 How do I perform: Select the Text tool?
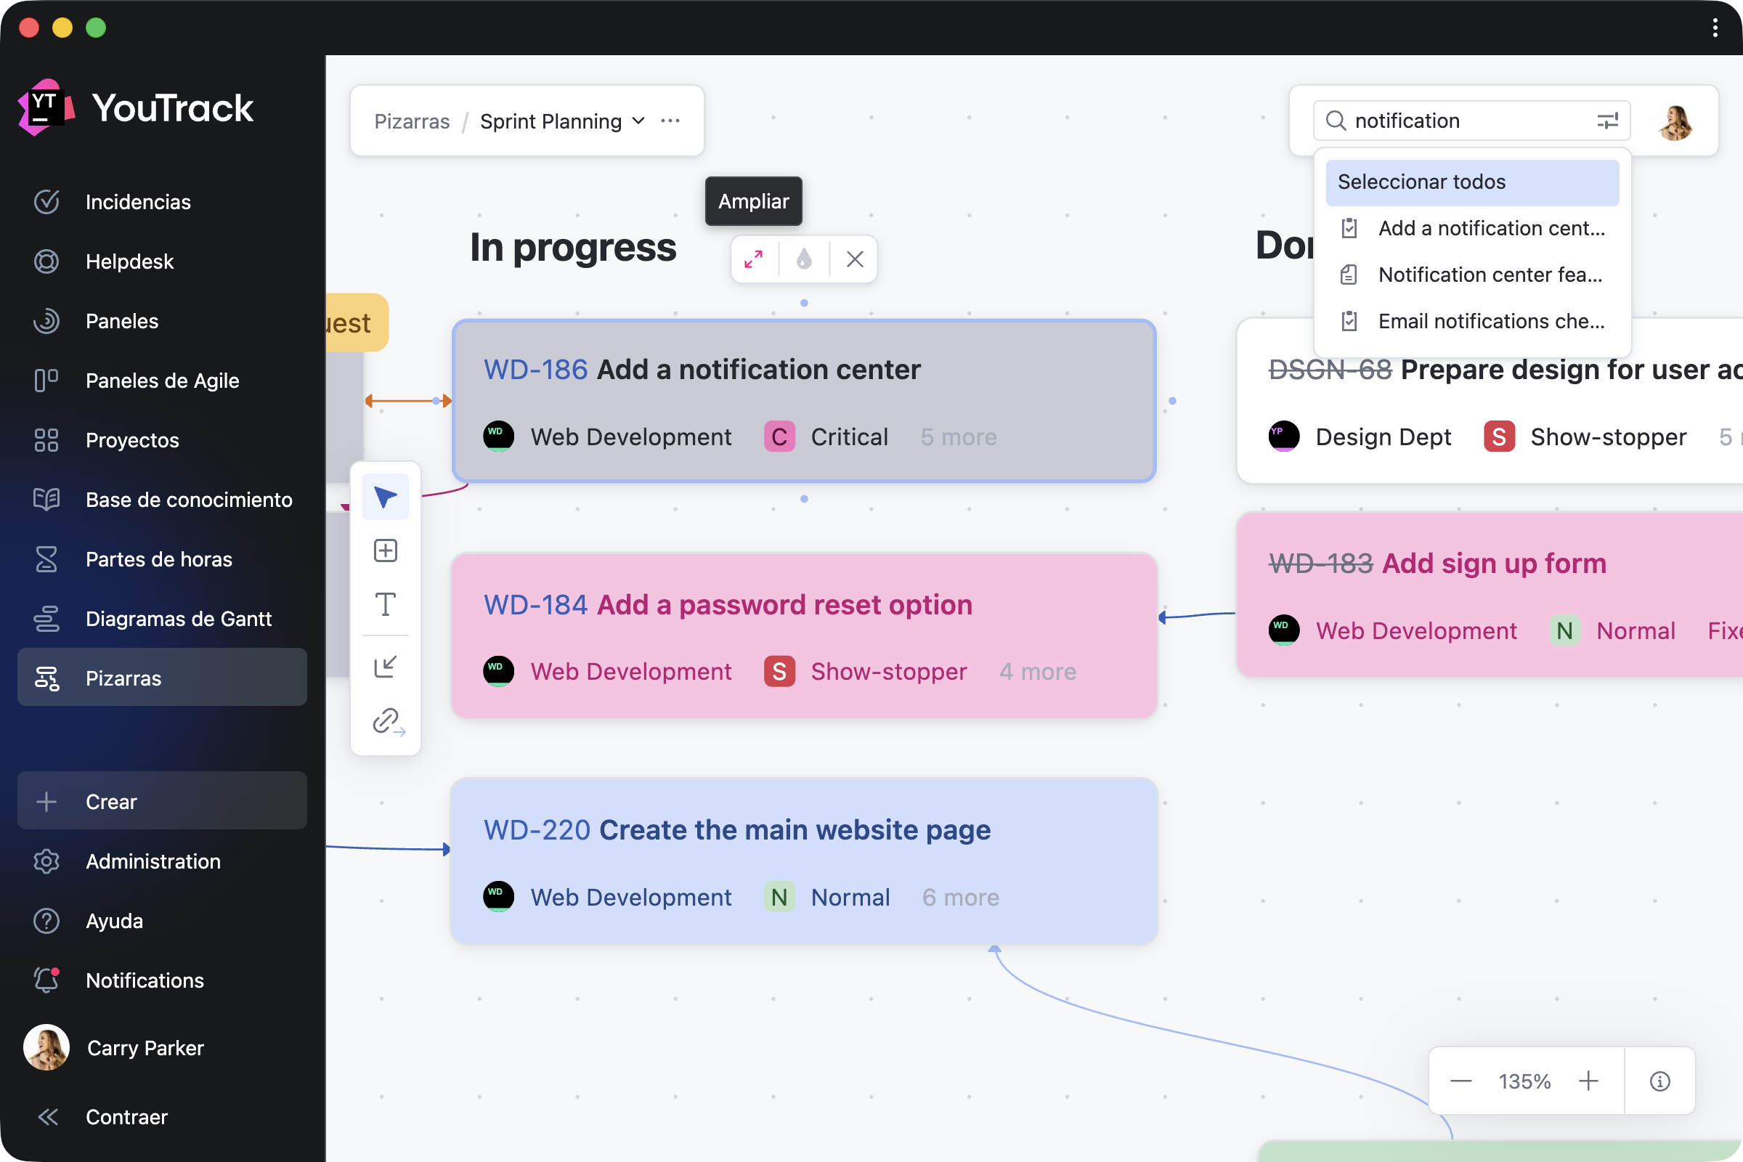(385, 605)
